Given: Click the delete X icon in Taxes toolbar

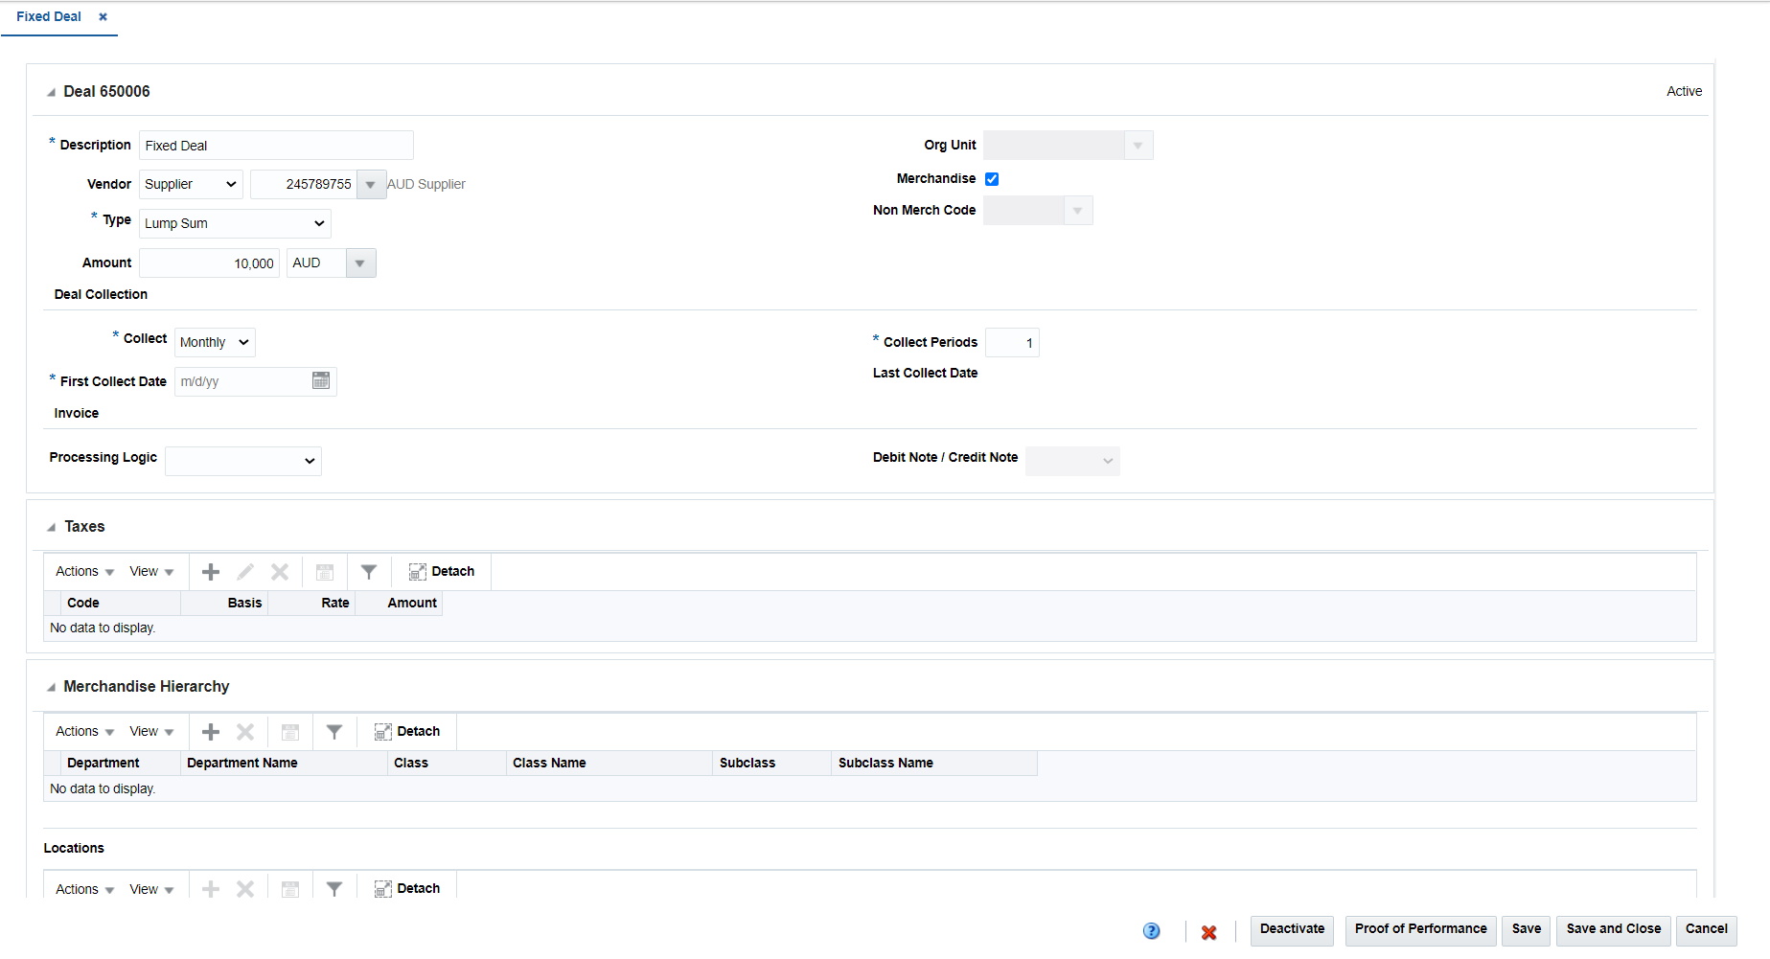Looking at the screenshot, I should [x=280, y=572].
